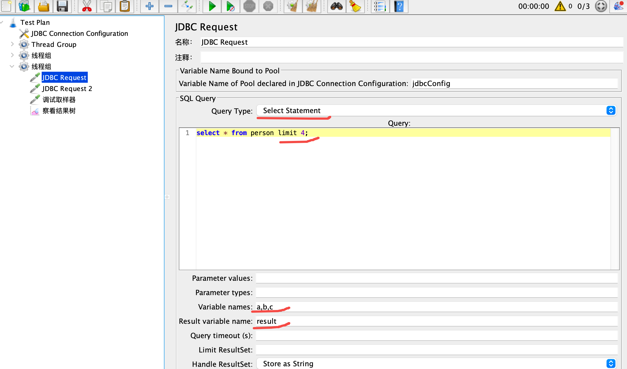Click the Start no pauses icon
This screenshot has height=369, width=627.
tap(230, 6)
